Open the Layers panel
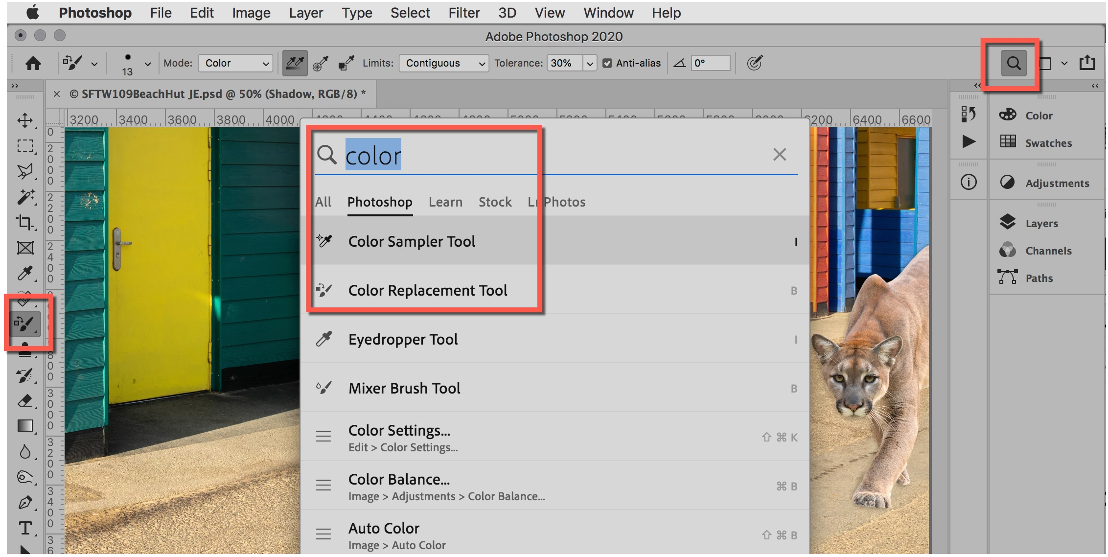The height and width of the screenshot is (557, 1108). [1041, 223]
